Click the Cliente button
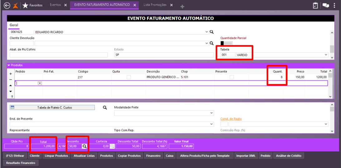341x168 pixels. click(x=35, y=156)
